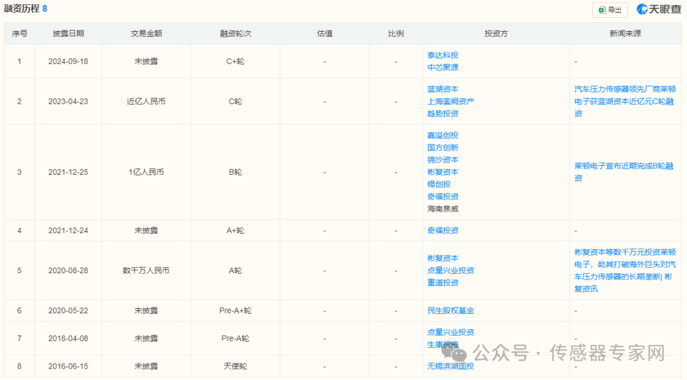Screen dimensions: 687x380
Task: Click the 比例 column header
Action: coord(396,34)
